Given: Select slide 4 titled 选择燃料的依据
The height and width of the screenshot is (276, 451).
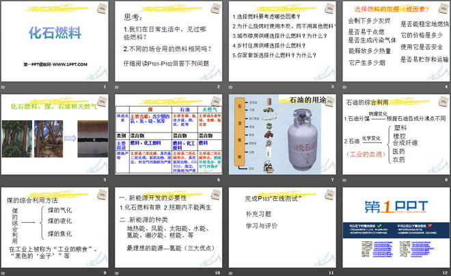Looking at the screenshot, I should [396, 41].
